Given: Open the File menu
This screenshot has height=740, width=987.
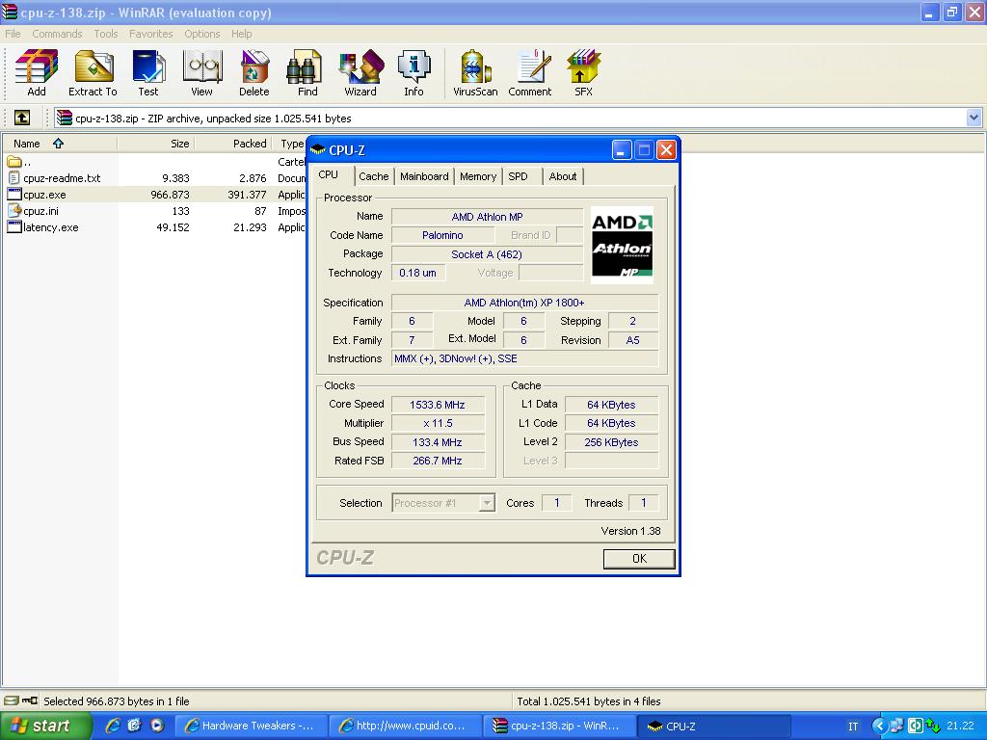Looking at the screenshot, I should [x=13, y=34].
